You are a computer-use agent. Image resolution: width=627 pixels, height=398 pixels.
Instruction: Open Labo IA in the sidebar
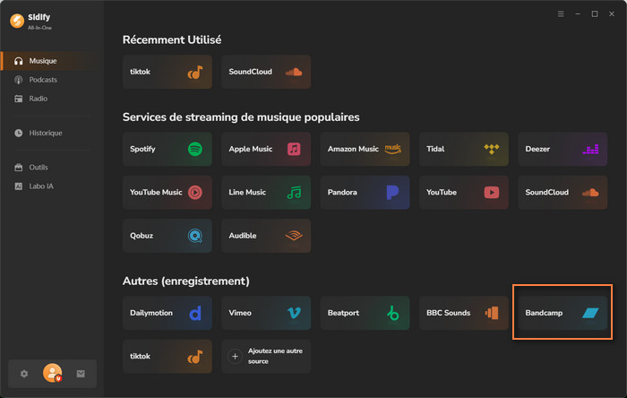click(x=42, y=186)
